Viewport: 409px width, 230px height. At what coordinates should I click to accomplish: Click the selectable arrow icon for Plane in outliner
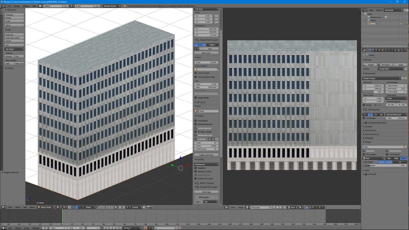[405, 24]
